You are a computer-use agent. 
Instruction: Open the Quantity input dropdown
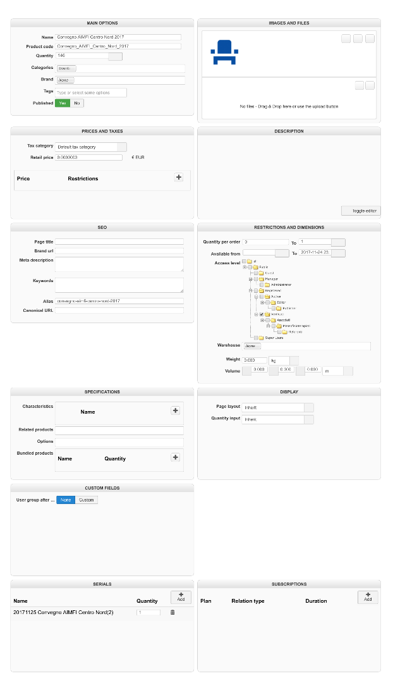pyautogui.click(x=277, y=419)
